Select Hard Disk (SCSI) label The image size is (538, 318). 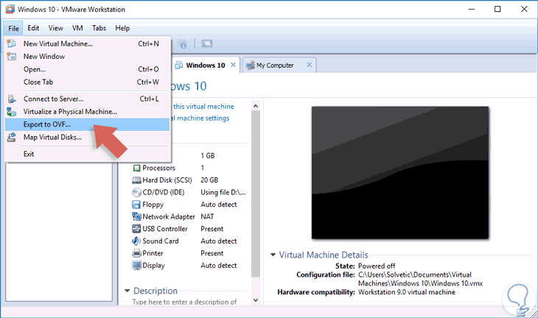click(167, 180)
